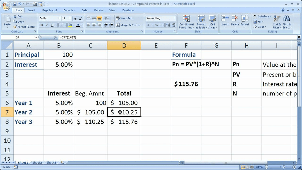
Task: Switch to the Formulas ribbon tab
Action: click(x=69, y=10)
